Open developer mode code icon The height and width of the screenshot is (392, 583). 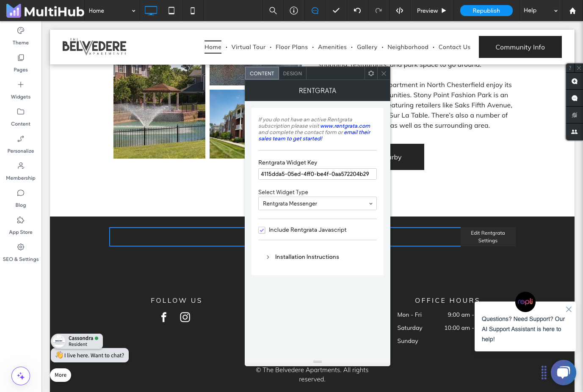click(400, 11)
